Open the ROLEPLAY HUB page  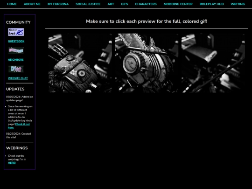tap(211, 4)
